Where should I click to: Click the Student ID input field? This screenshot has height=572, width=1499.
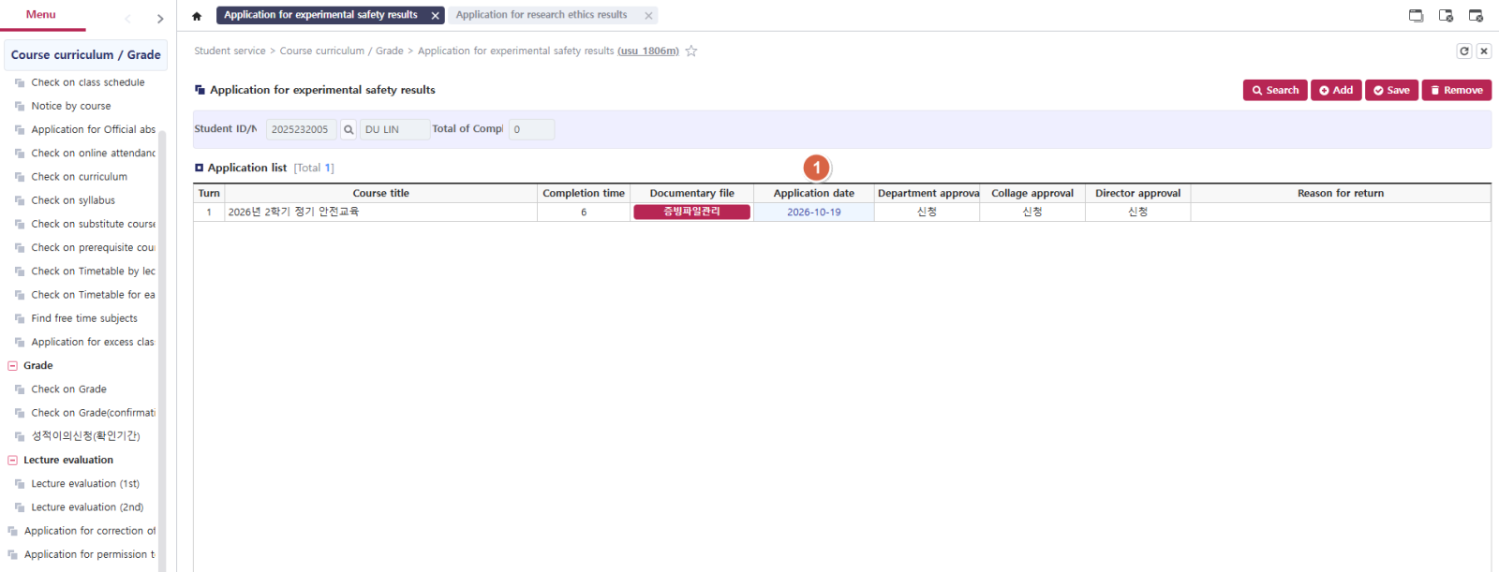[301, 130]
